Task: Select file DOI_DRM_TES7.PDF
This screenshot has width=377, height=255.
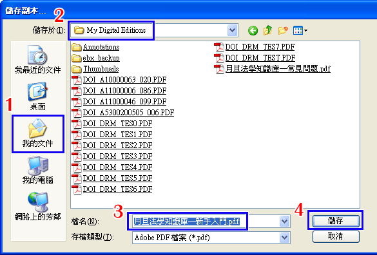Action: 255,47
